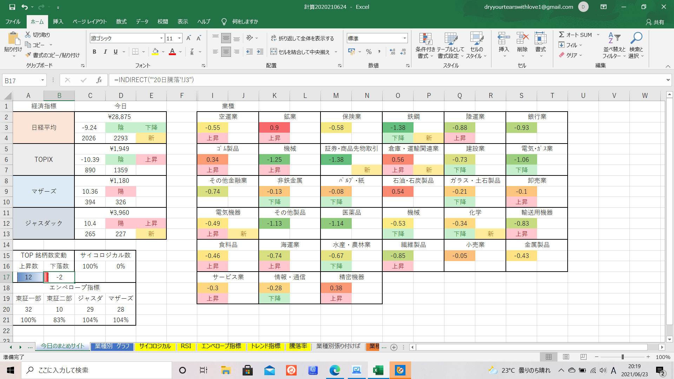Click the Cut button

38,35
